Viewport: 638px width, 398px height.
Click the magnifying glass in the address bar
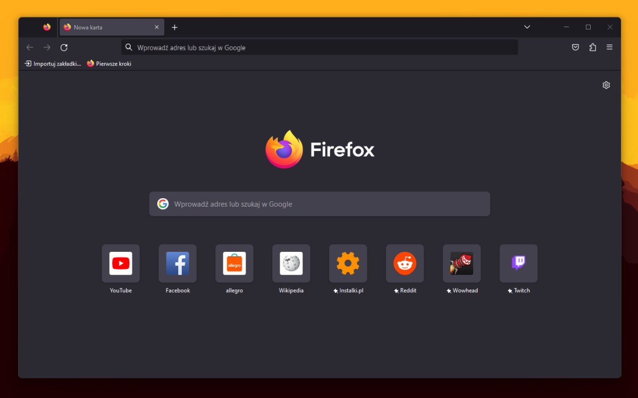click(x=128, y=47)
